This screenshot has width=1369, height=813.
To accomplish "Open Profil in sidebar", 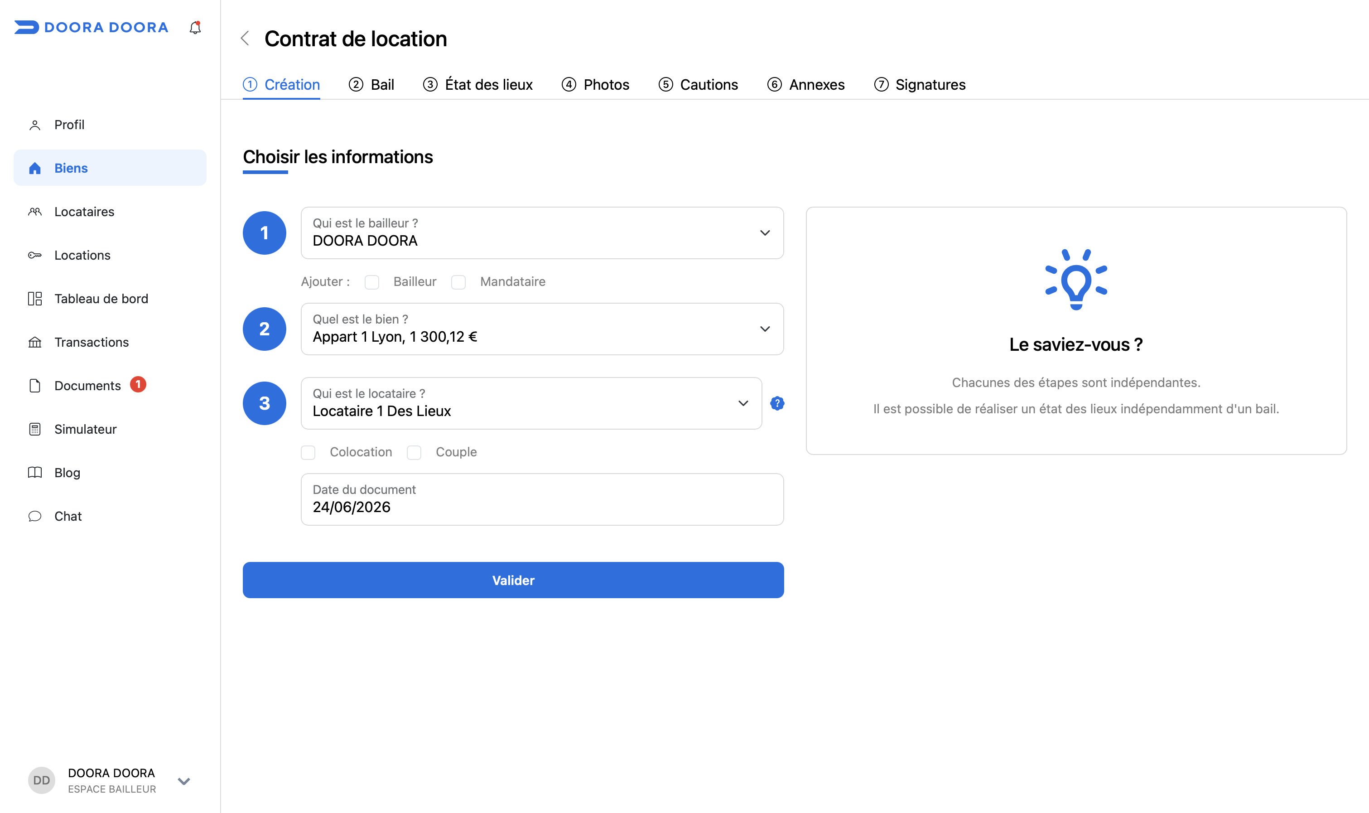I will coord(110,125).
